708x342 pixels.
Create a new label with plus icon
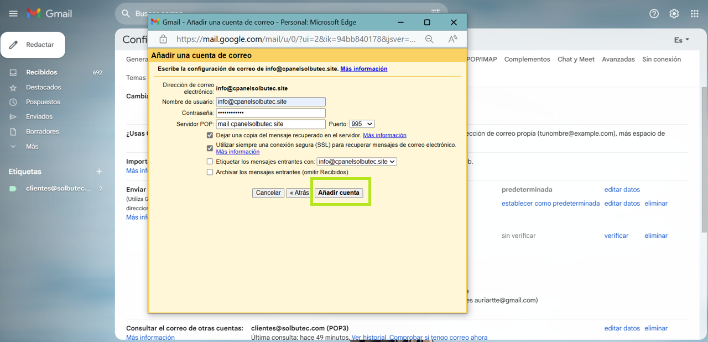pyautogui.click(x=99, y=172)
